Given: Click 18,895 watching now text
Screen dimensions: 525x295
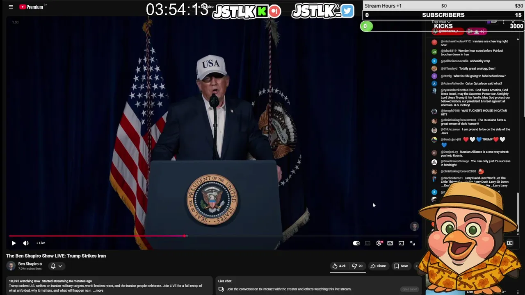Looking at the screenshot, I should click(25, 281).
